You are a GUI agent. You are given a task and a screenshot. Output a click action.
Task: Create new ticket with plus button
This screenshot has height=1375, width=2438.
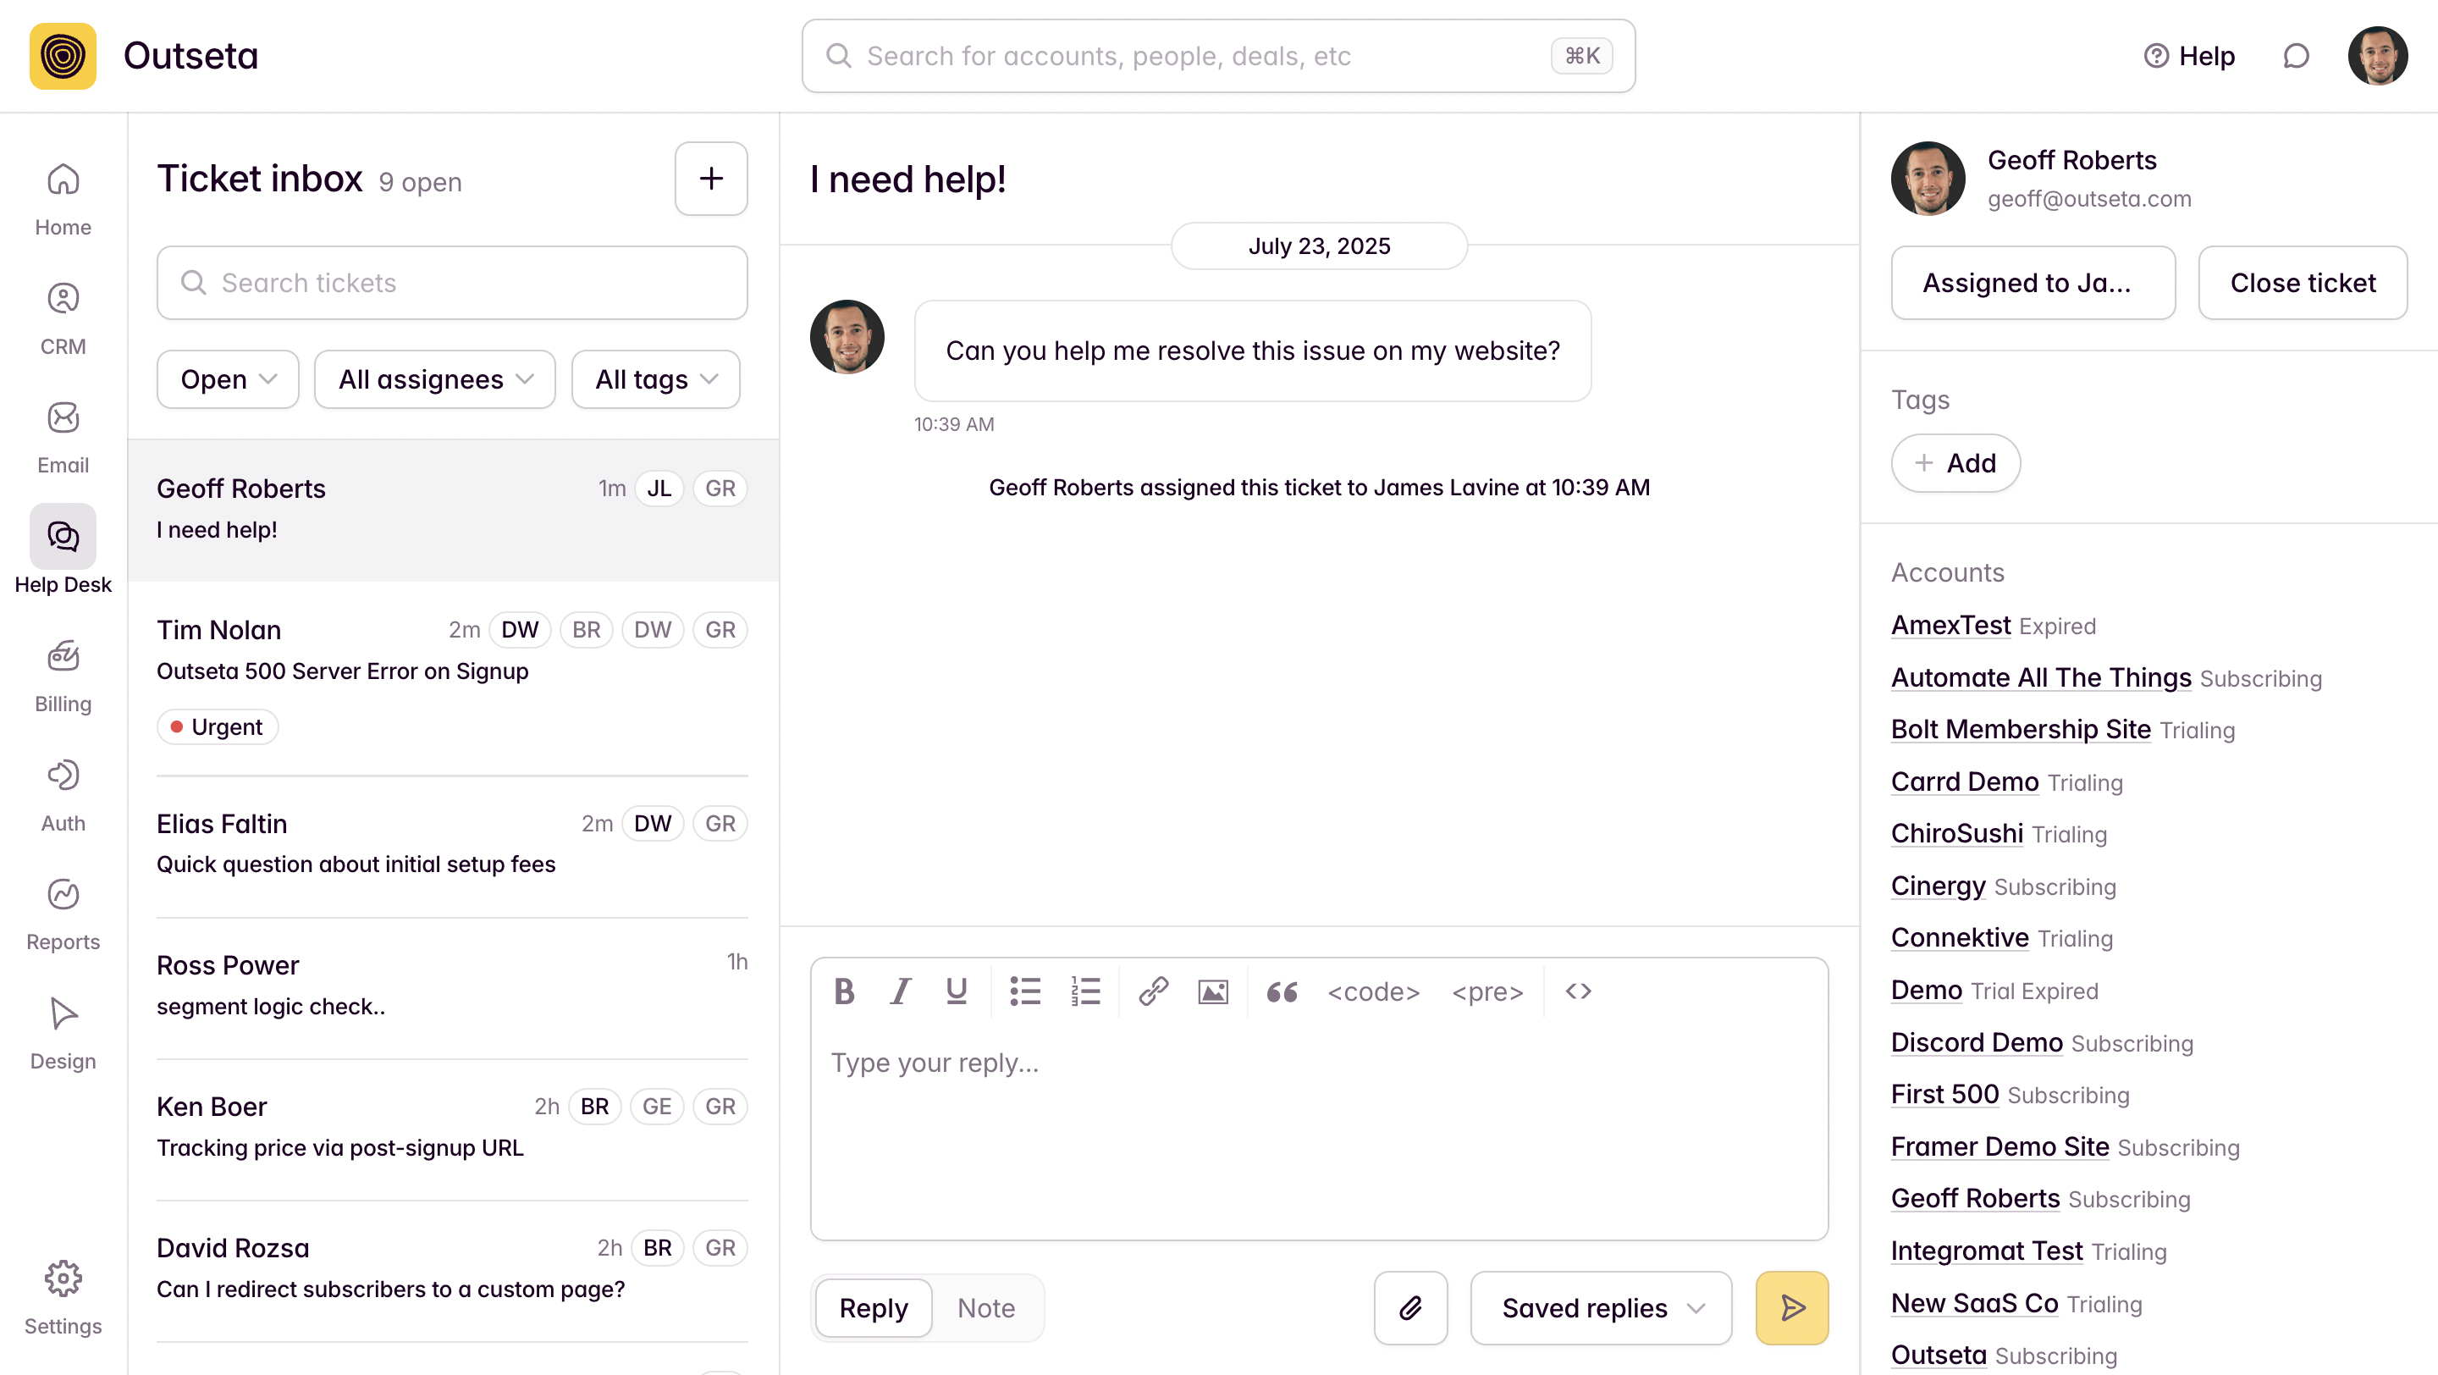[x=711, y=179]
